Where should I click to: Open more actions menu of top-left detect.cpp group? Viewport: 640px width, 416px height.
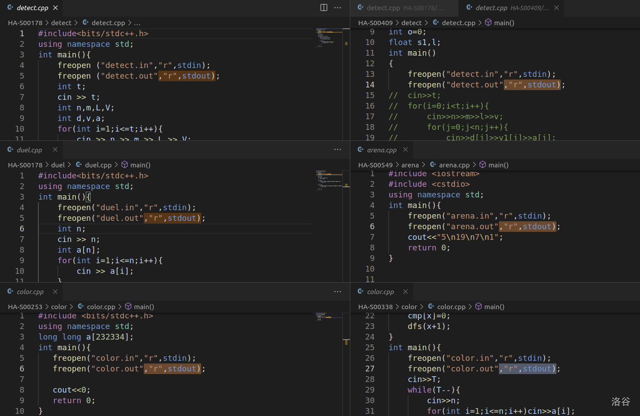[337, 8]
